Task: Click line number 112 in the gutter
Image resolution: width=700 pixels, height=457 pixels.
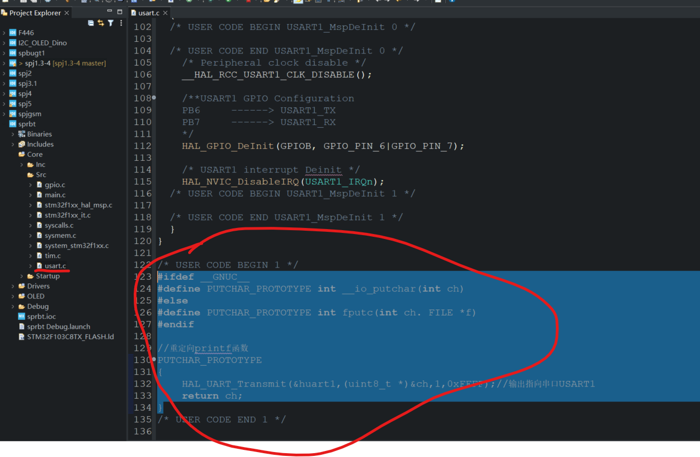Action: pyautogui.click(x=143, y=146)
